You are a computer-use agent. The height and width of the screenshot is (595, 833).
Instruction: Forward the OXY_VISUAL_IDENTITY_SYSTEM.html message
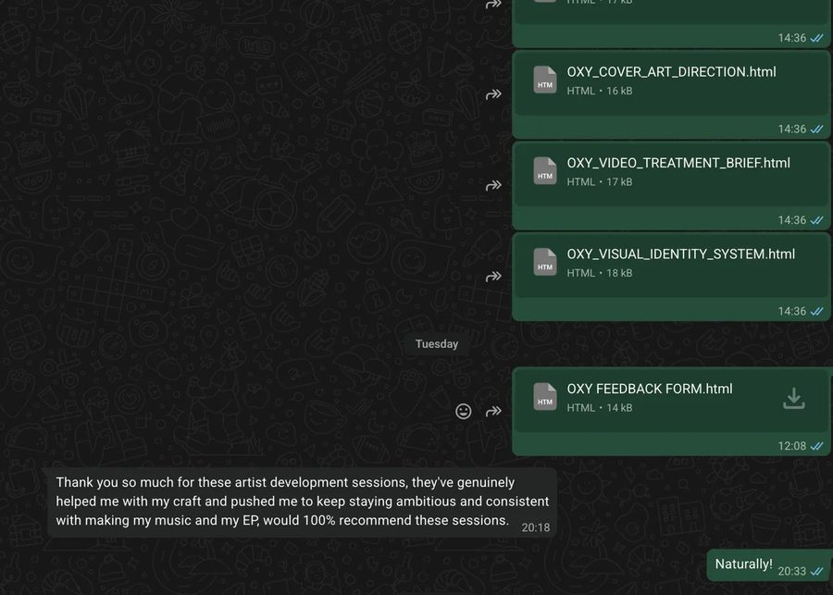493,277
